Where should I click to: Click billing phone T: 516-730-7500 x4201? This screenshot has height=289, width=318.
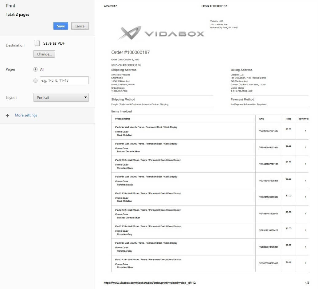(242, 91)
